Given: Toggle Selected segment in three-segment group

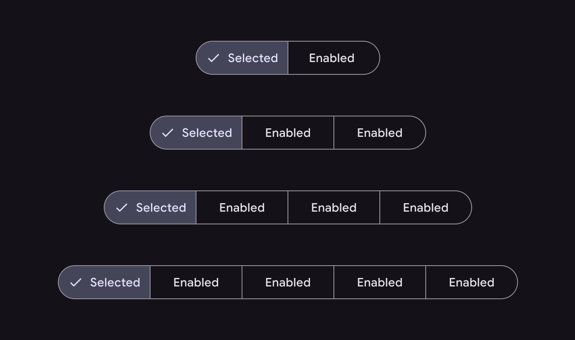Looking at the screenshot, I should tap(196, 133).
